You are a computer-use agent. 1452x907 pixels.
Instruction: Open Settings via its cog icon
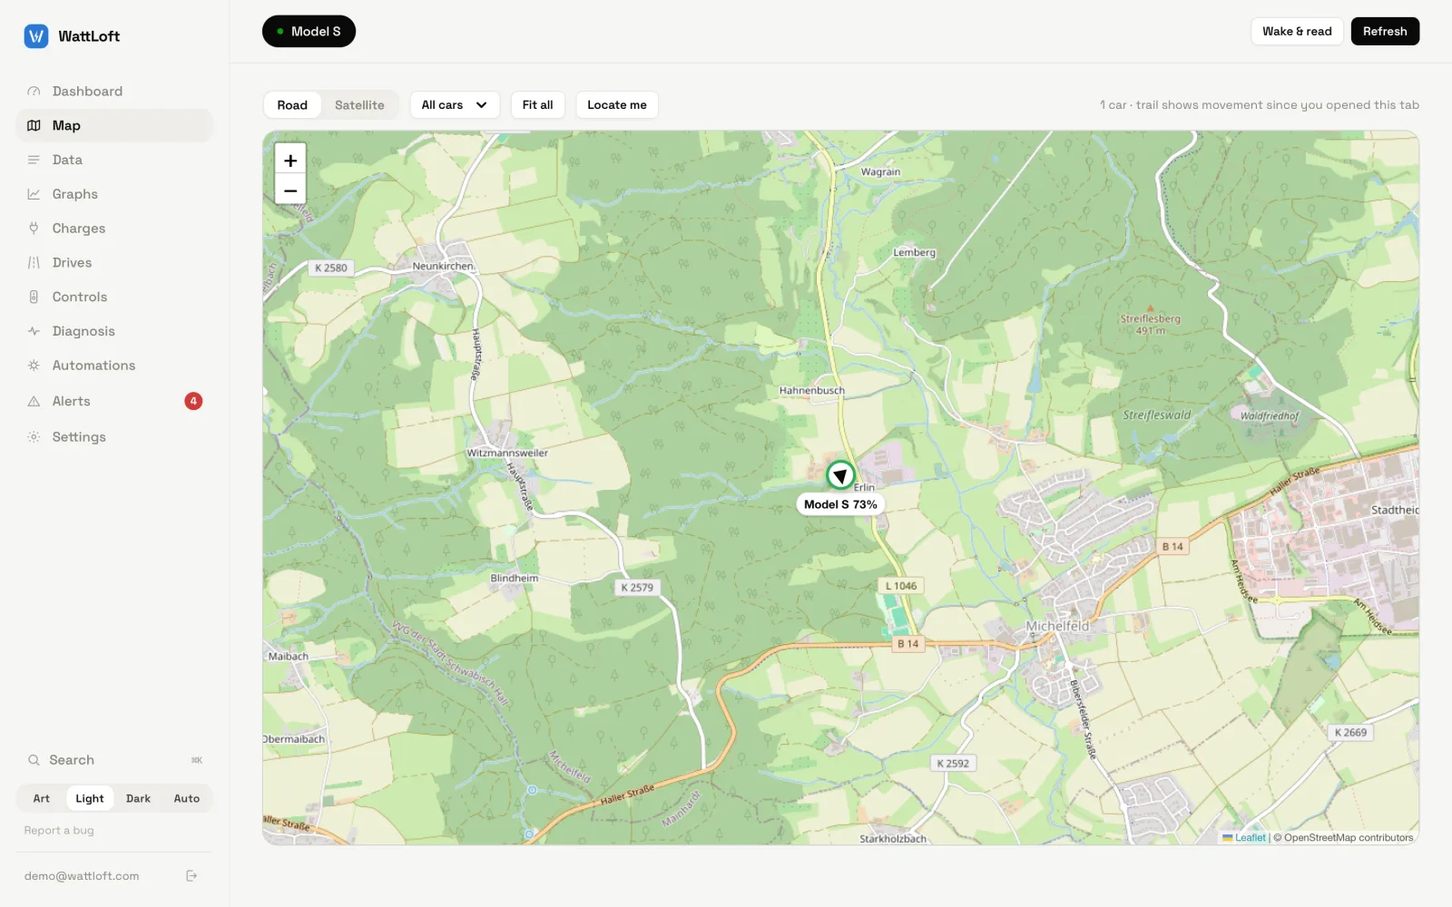(x=34, y=437)
